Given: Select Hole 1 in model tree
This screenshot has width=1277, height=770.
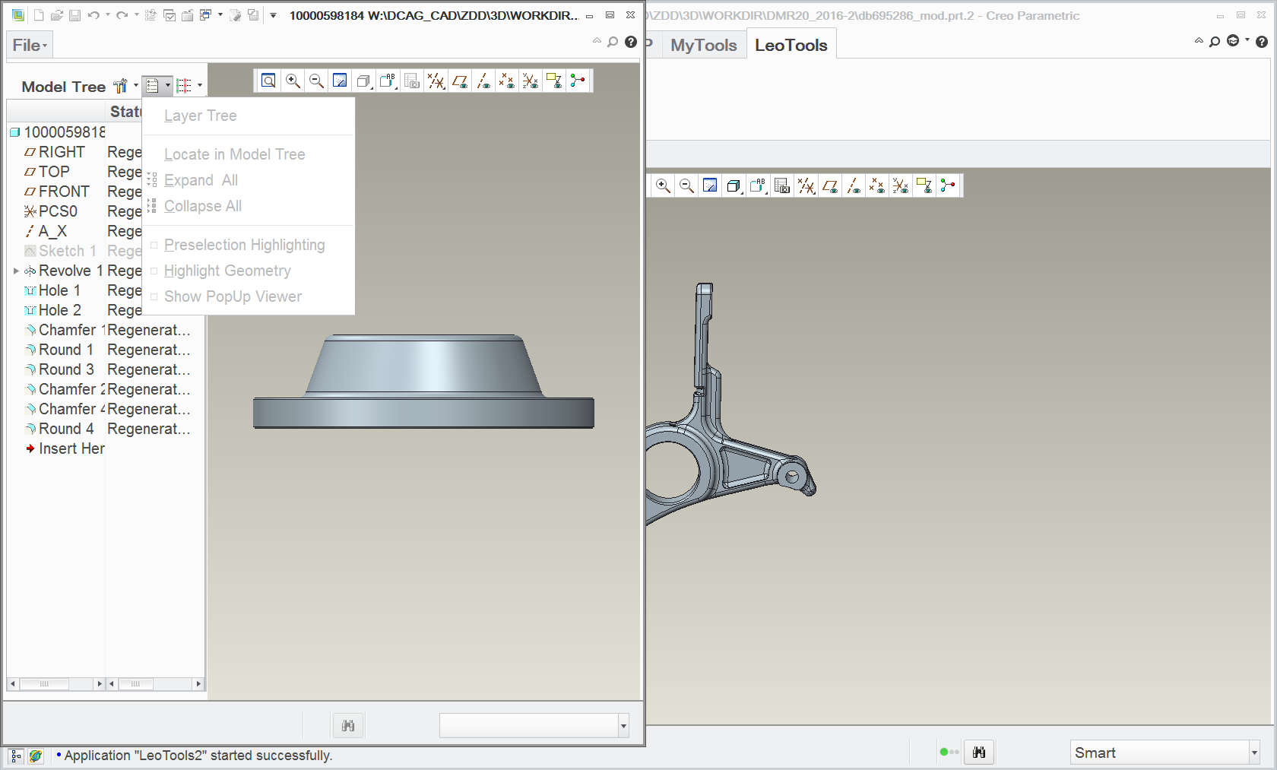Looking at the screenshot, I should (x=59, y=290).
